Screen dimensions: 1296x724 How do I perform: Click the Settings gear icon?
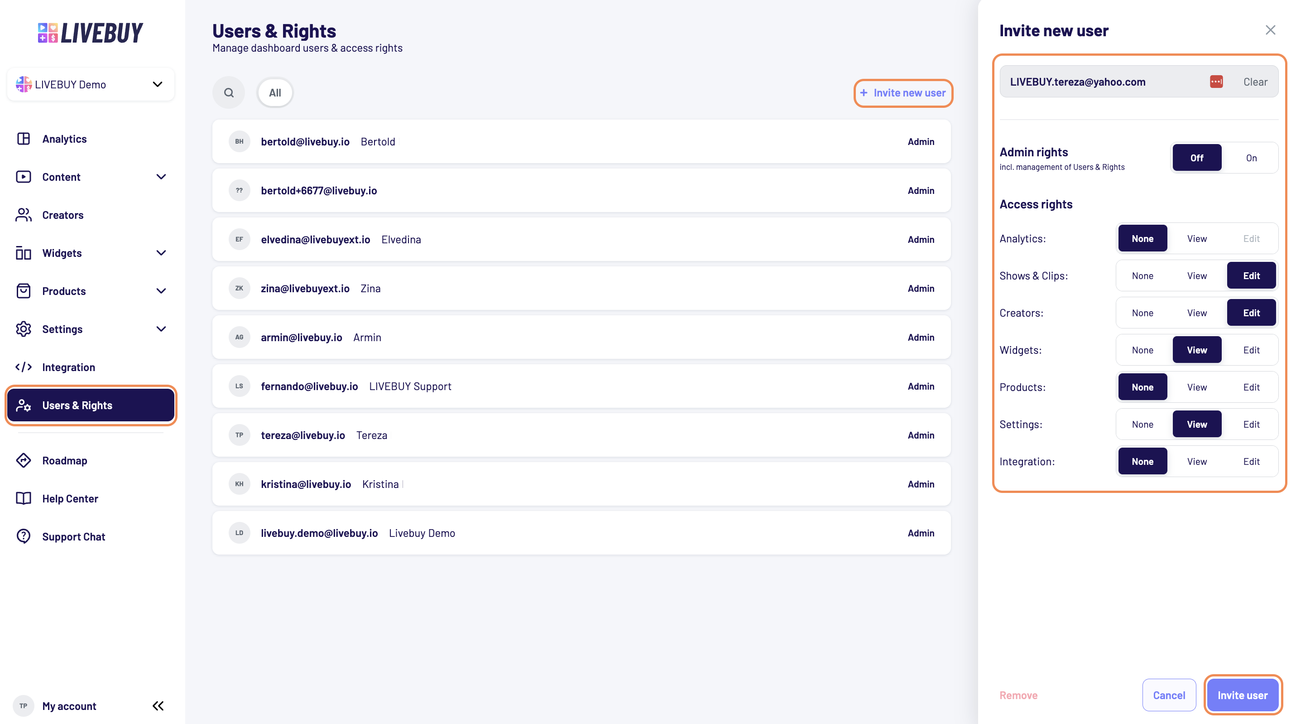(24, 329)
